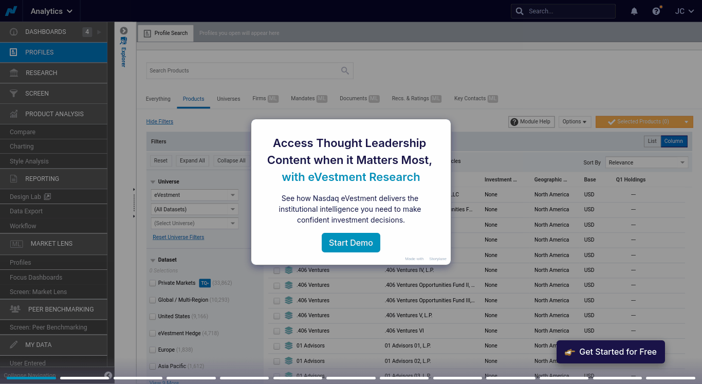Enable the eVestment Hedge checkbox
Screen dimensions: 702x384
[153, 334]
